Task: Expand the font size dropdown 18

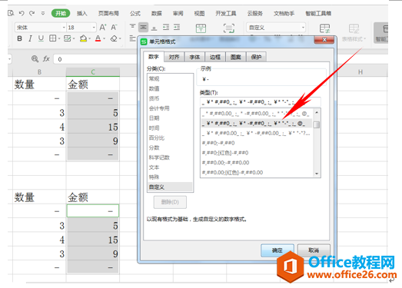Action: tap(94, 27)
